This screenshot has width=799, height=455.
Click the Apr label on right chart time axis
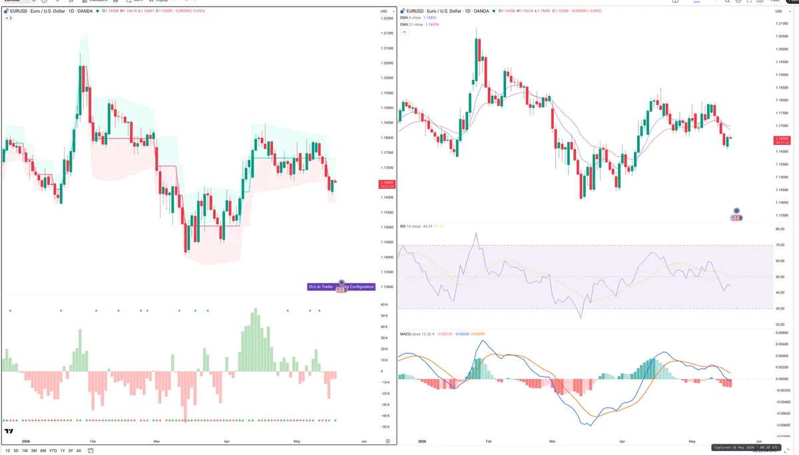coord(623,441)
